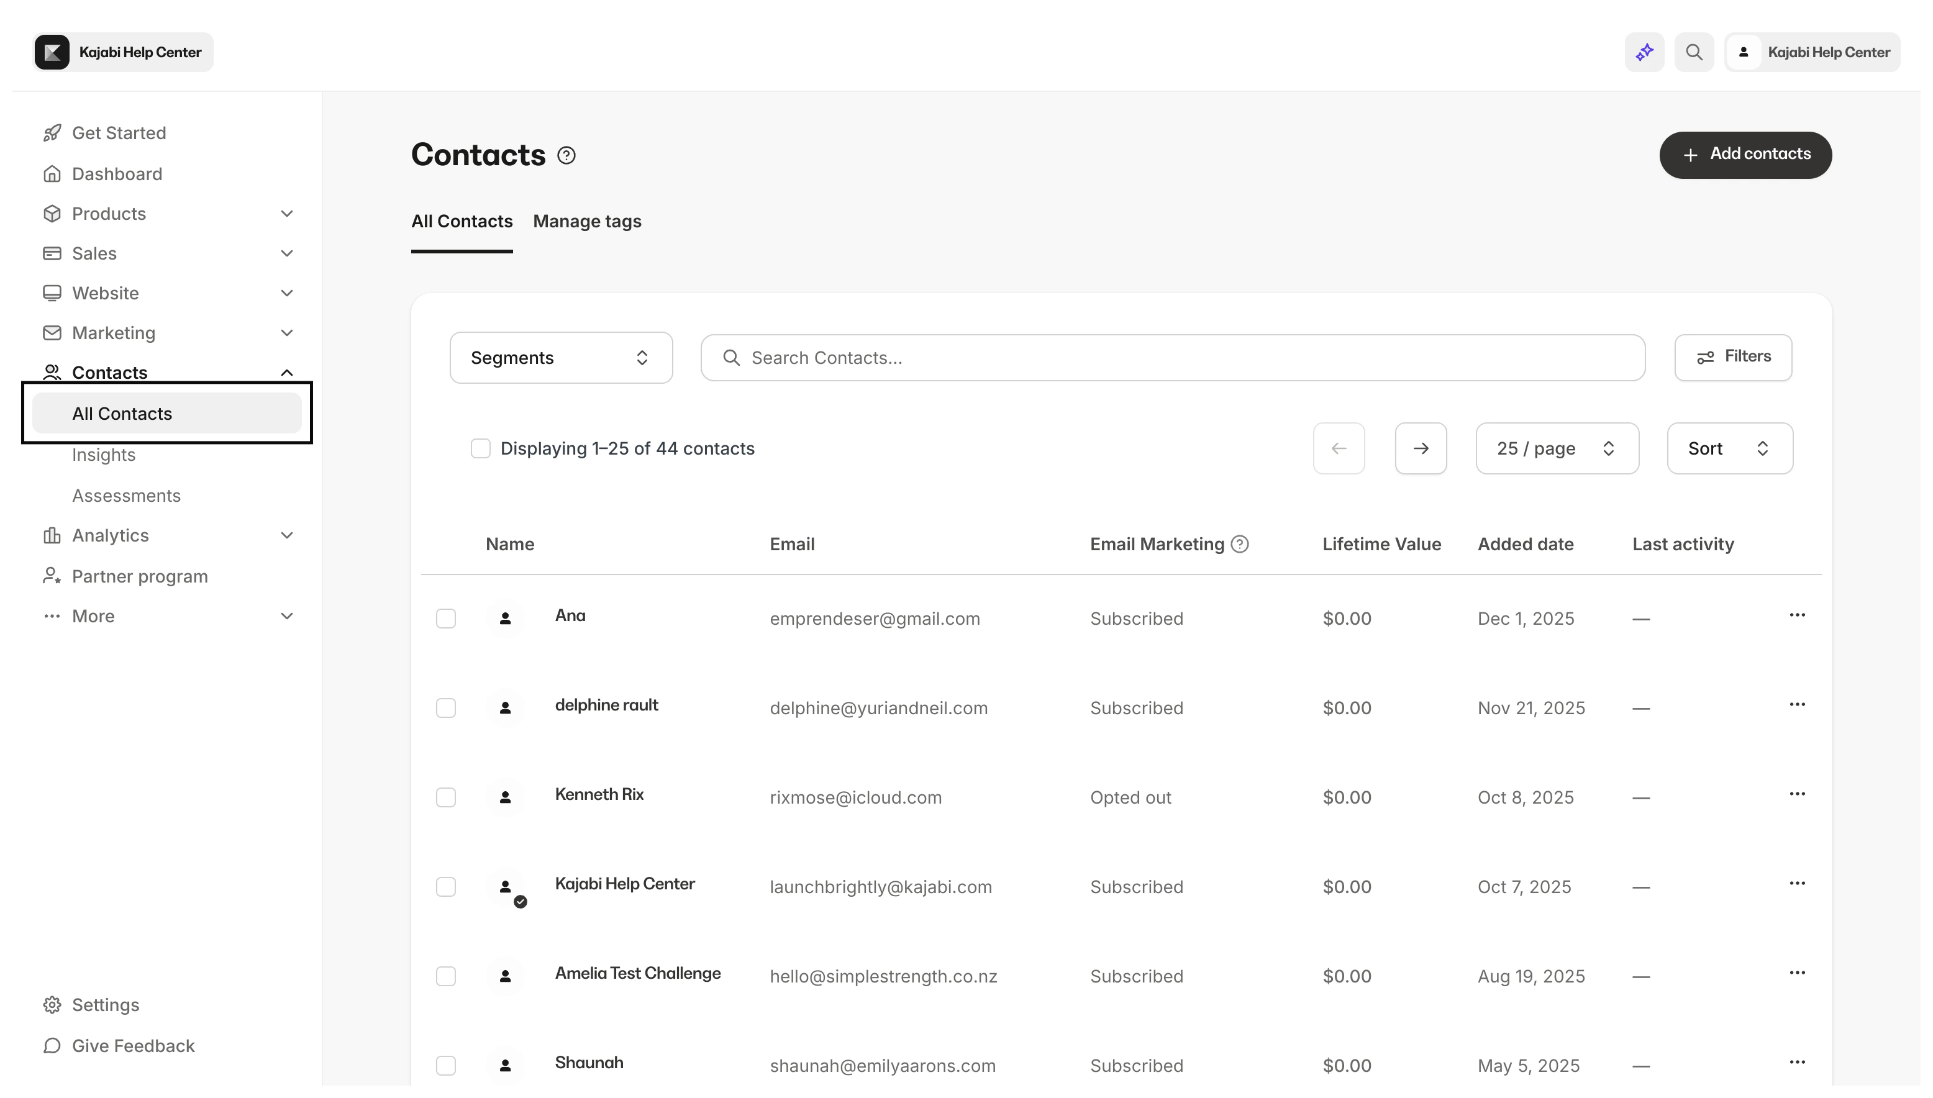Image resolution: width=1933 pixels, height=1098 pixels.
Task: Click inside the Search Contacts field
Action: (x=980, y=358)
